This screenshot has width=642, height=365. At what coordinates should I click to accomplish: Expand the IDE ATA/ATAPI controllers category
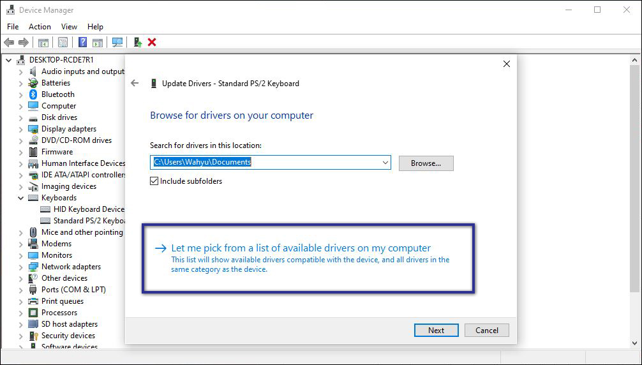click(20, 175)
